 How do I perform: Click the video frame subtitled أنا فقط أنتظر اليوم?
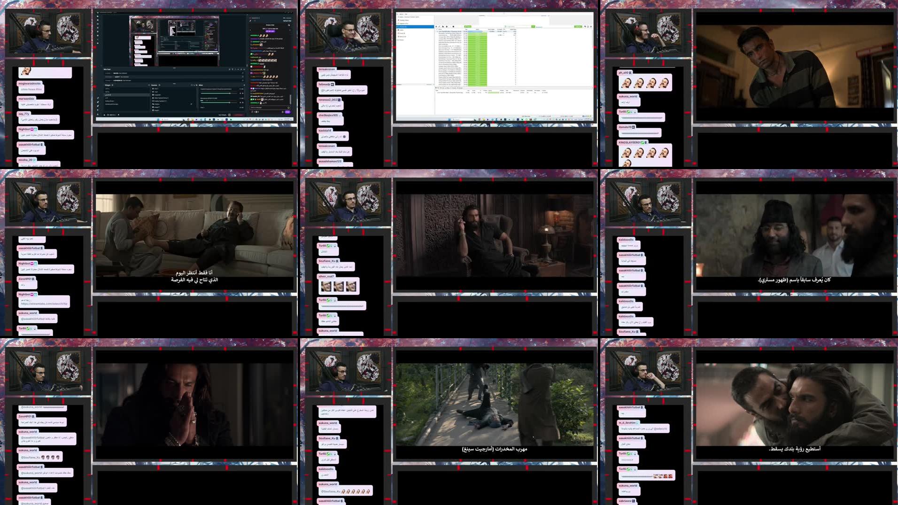194,235
